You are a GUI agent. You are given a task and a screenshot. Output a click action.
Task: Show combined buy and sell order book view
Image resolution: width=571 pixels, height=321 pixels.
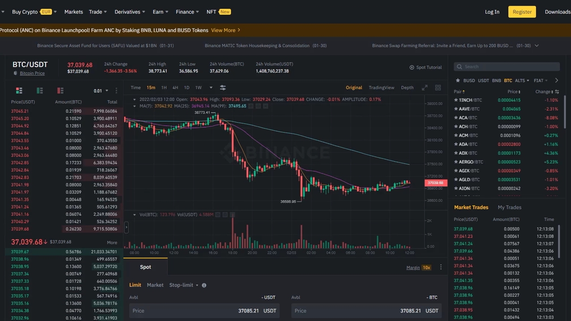tap(19, 91)
